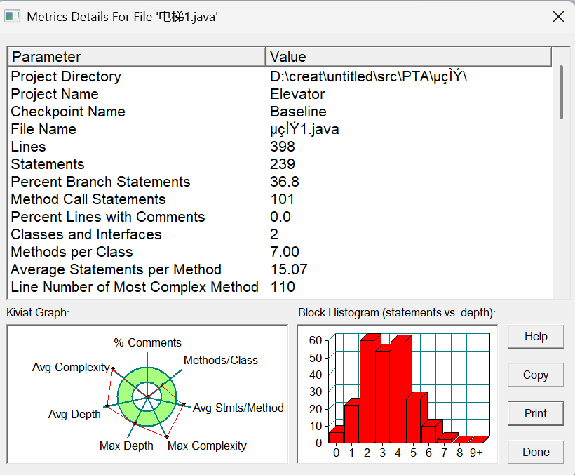Select Line Number of Most Complex Method row
This screenshot has height=475, width=575.
tap(279, 287)
